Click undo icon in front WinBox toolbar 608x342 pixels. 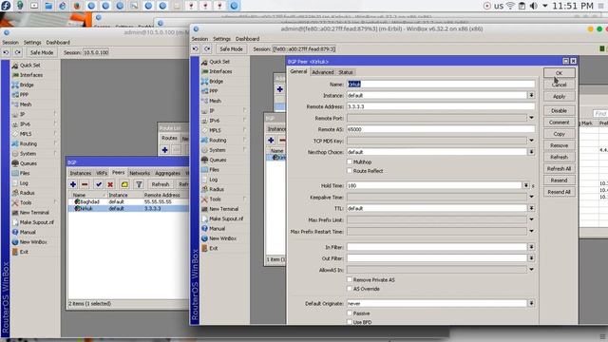[x=195, y=48]
